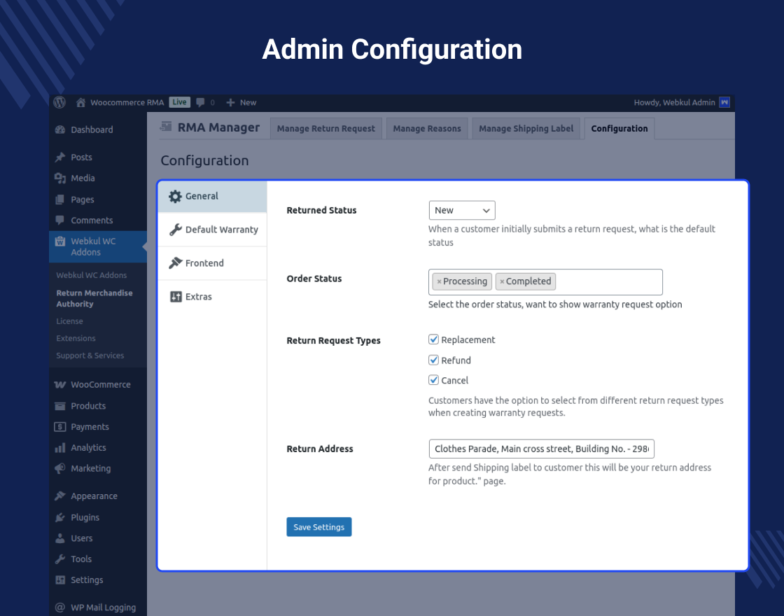Open the comments bubble icon in admin bar

[200, 102]
